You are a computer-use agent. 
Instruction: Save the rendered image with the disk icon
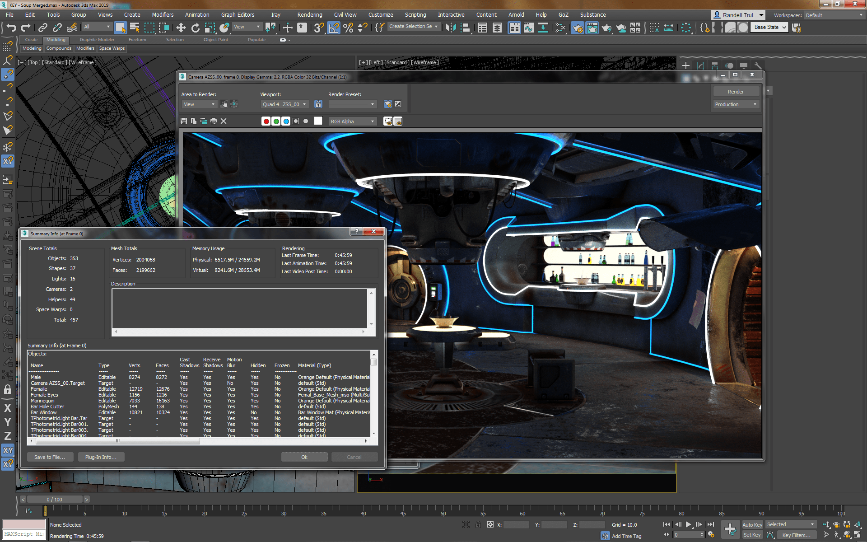tap(184, 121)
